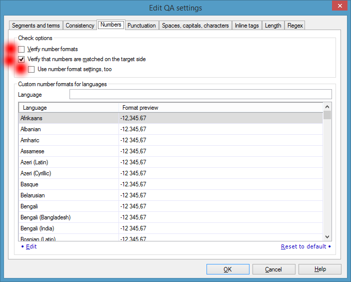Image resolution: width=351 pixels, height=282 pixels.
Task: Go to the Punctuation tab
Action: [141, 26]
